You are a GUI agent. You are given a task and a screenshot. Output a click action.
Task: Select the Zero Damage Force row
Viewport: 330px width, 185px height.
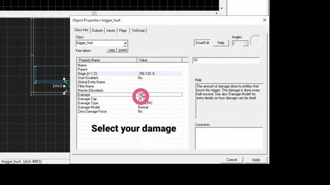(129, 112)
